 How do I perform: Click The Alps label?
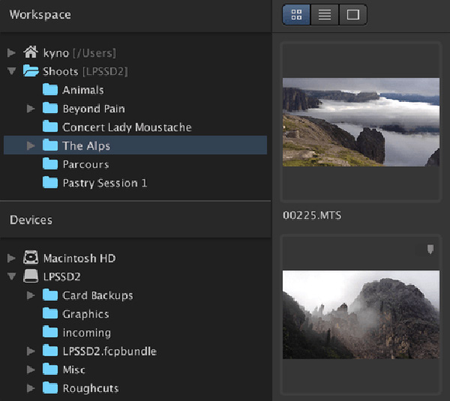(x=86, y=146)
